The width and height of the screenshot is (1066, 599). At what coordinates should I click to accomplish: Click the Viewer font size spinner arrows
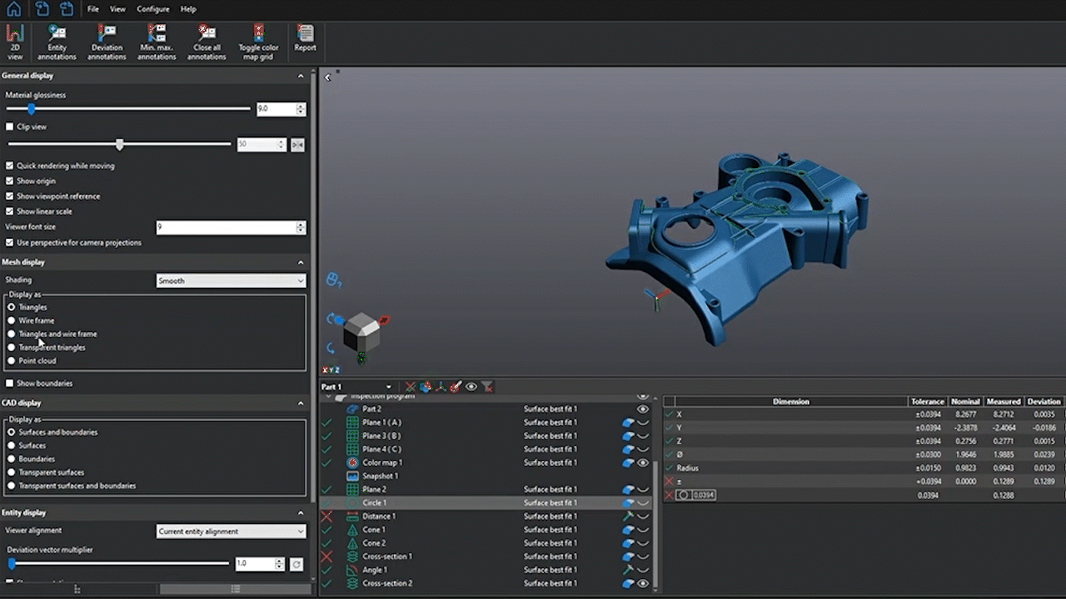pos(301,227)
